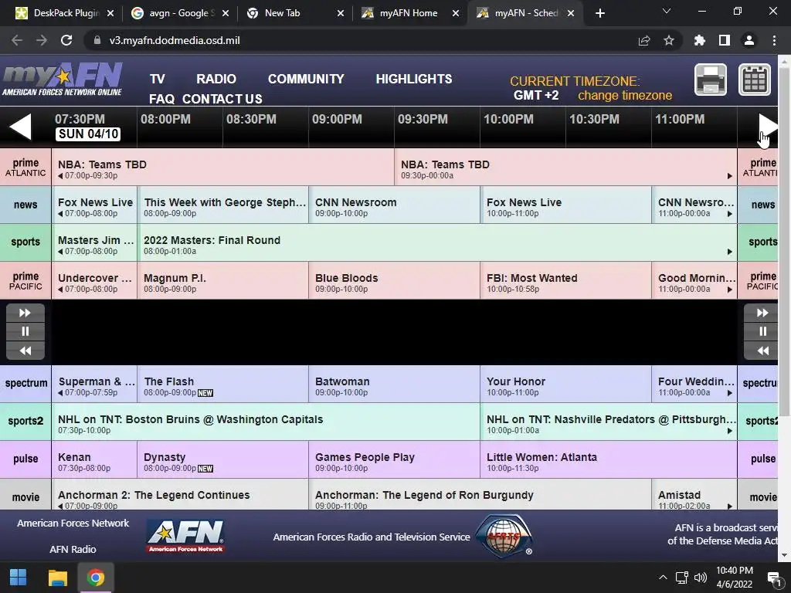Advance schedule with the right arrow

coord(769,126)
